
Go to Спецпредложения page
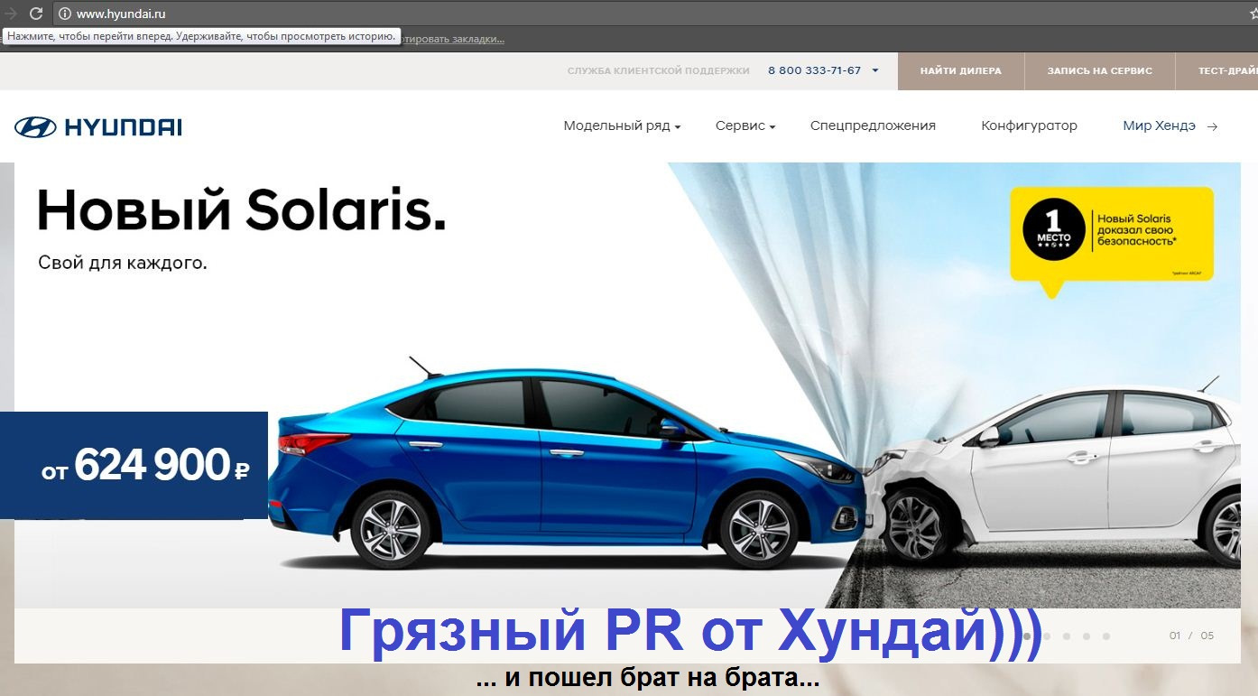873,126
